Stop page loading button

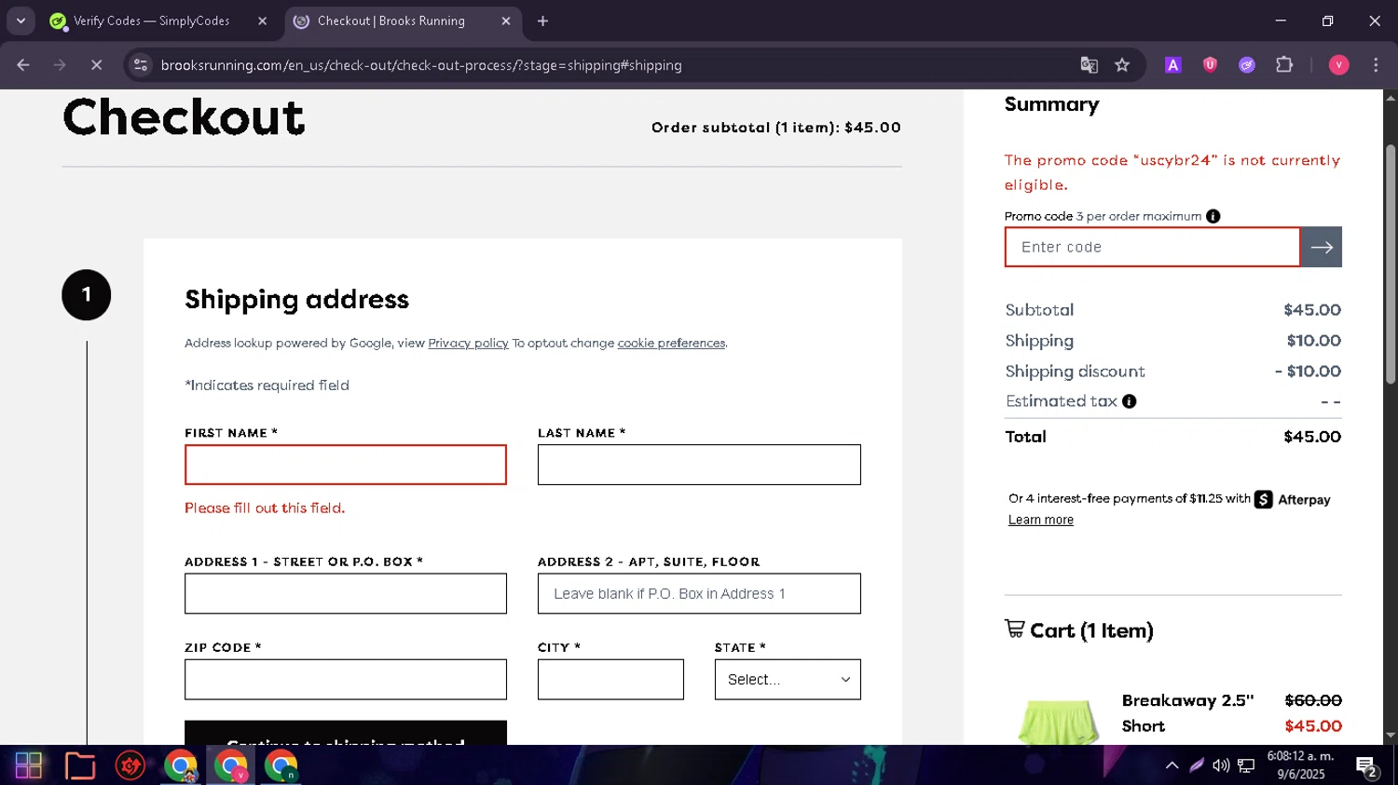click(x=96, y=65)
